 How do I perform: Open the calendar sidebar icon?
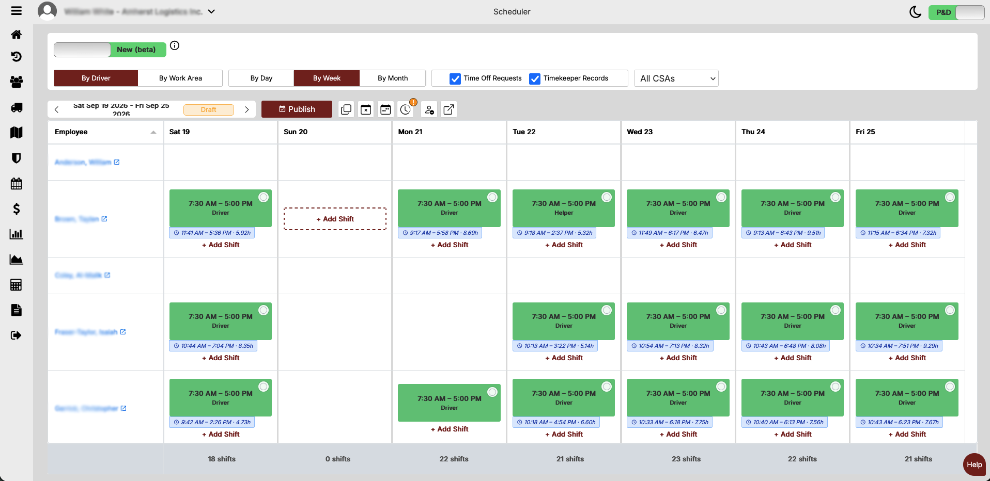tap(17, 183)
